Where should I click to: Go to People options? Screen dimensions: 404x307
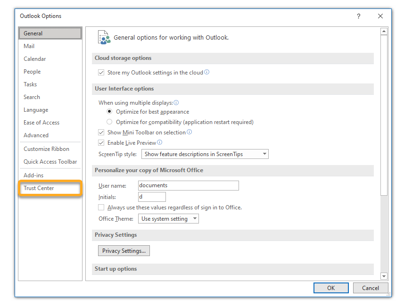(50, 72)
